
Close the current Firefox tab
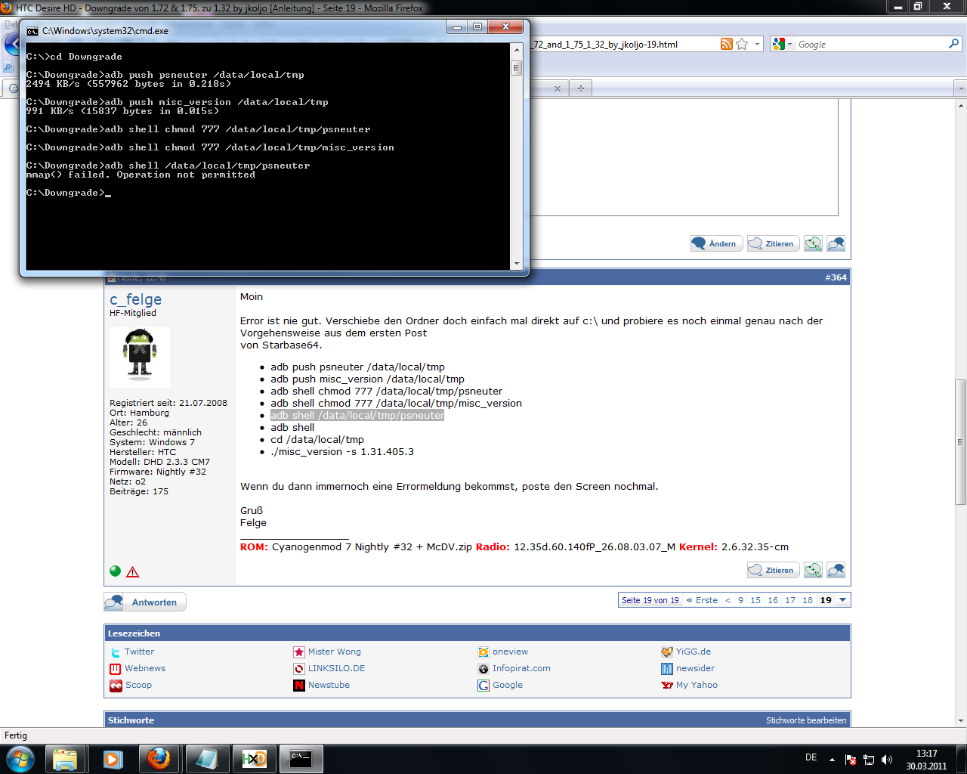(x=558, y=88)
